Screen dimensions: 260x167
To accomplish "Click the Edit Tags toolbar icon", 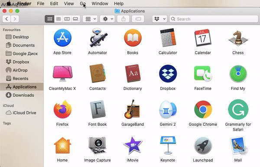I will pyautogui.click(x=138, y=19).
